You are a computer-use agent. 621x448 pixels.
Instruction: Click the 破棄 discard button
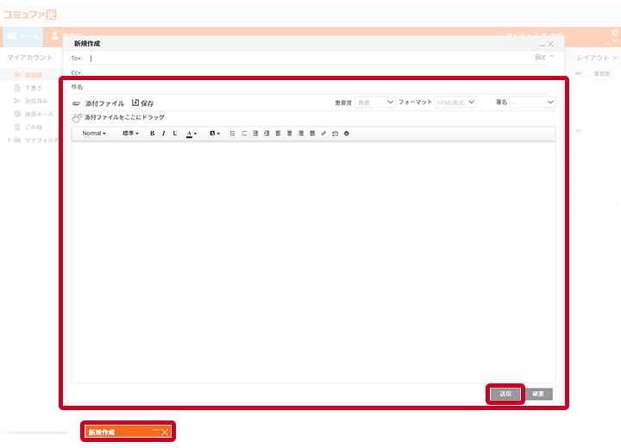click(x=539, y=394)
